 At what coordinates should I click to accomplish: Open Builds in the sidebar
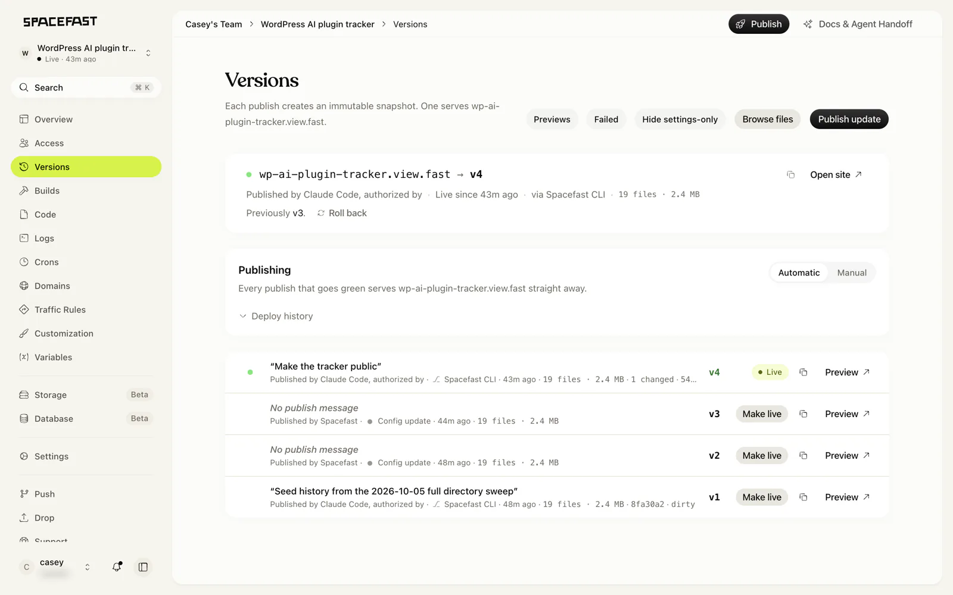tap(86, 190)
